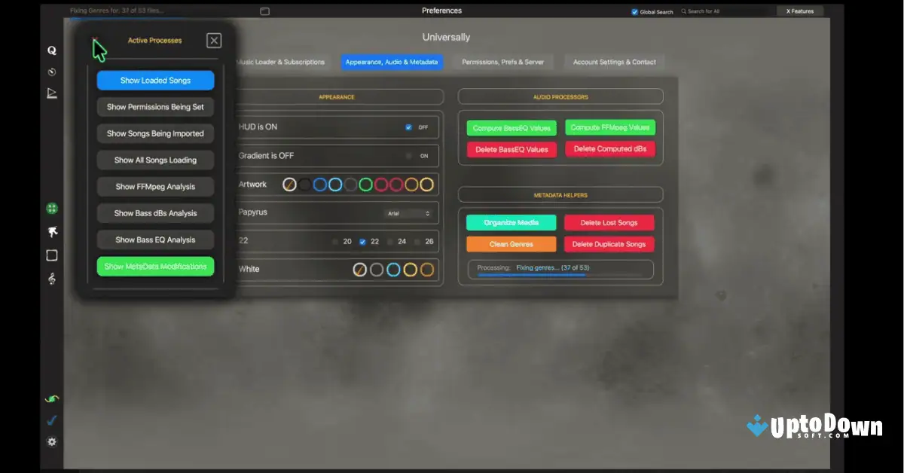Expand the X Features menu in the top bar

coord(800,11)
